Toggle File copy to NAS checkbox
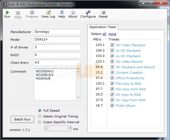Screen dimensions: 170x140 112,84
